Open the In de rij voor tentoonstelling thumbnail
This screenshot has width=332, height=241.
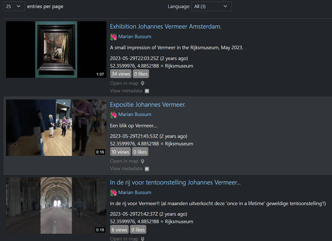(56, 205)
